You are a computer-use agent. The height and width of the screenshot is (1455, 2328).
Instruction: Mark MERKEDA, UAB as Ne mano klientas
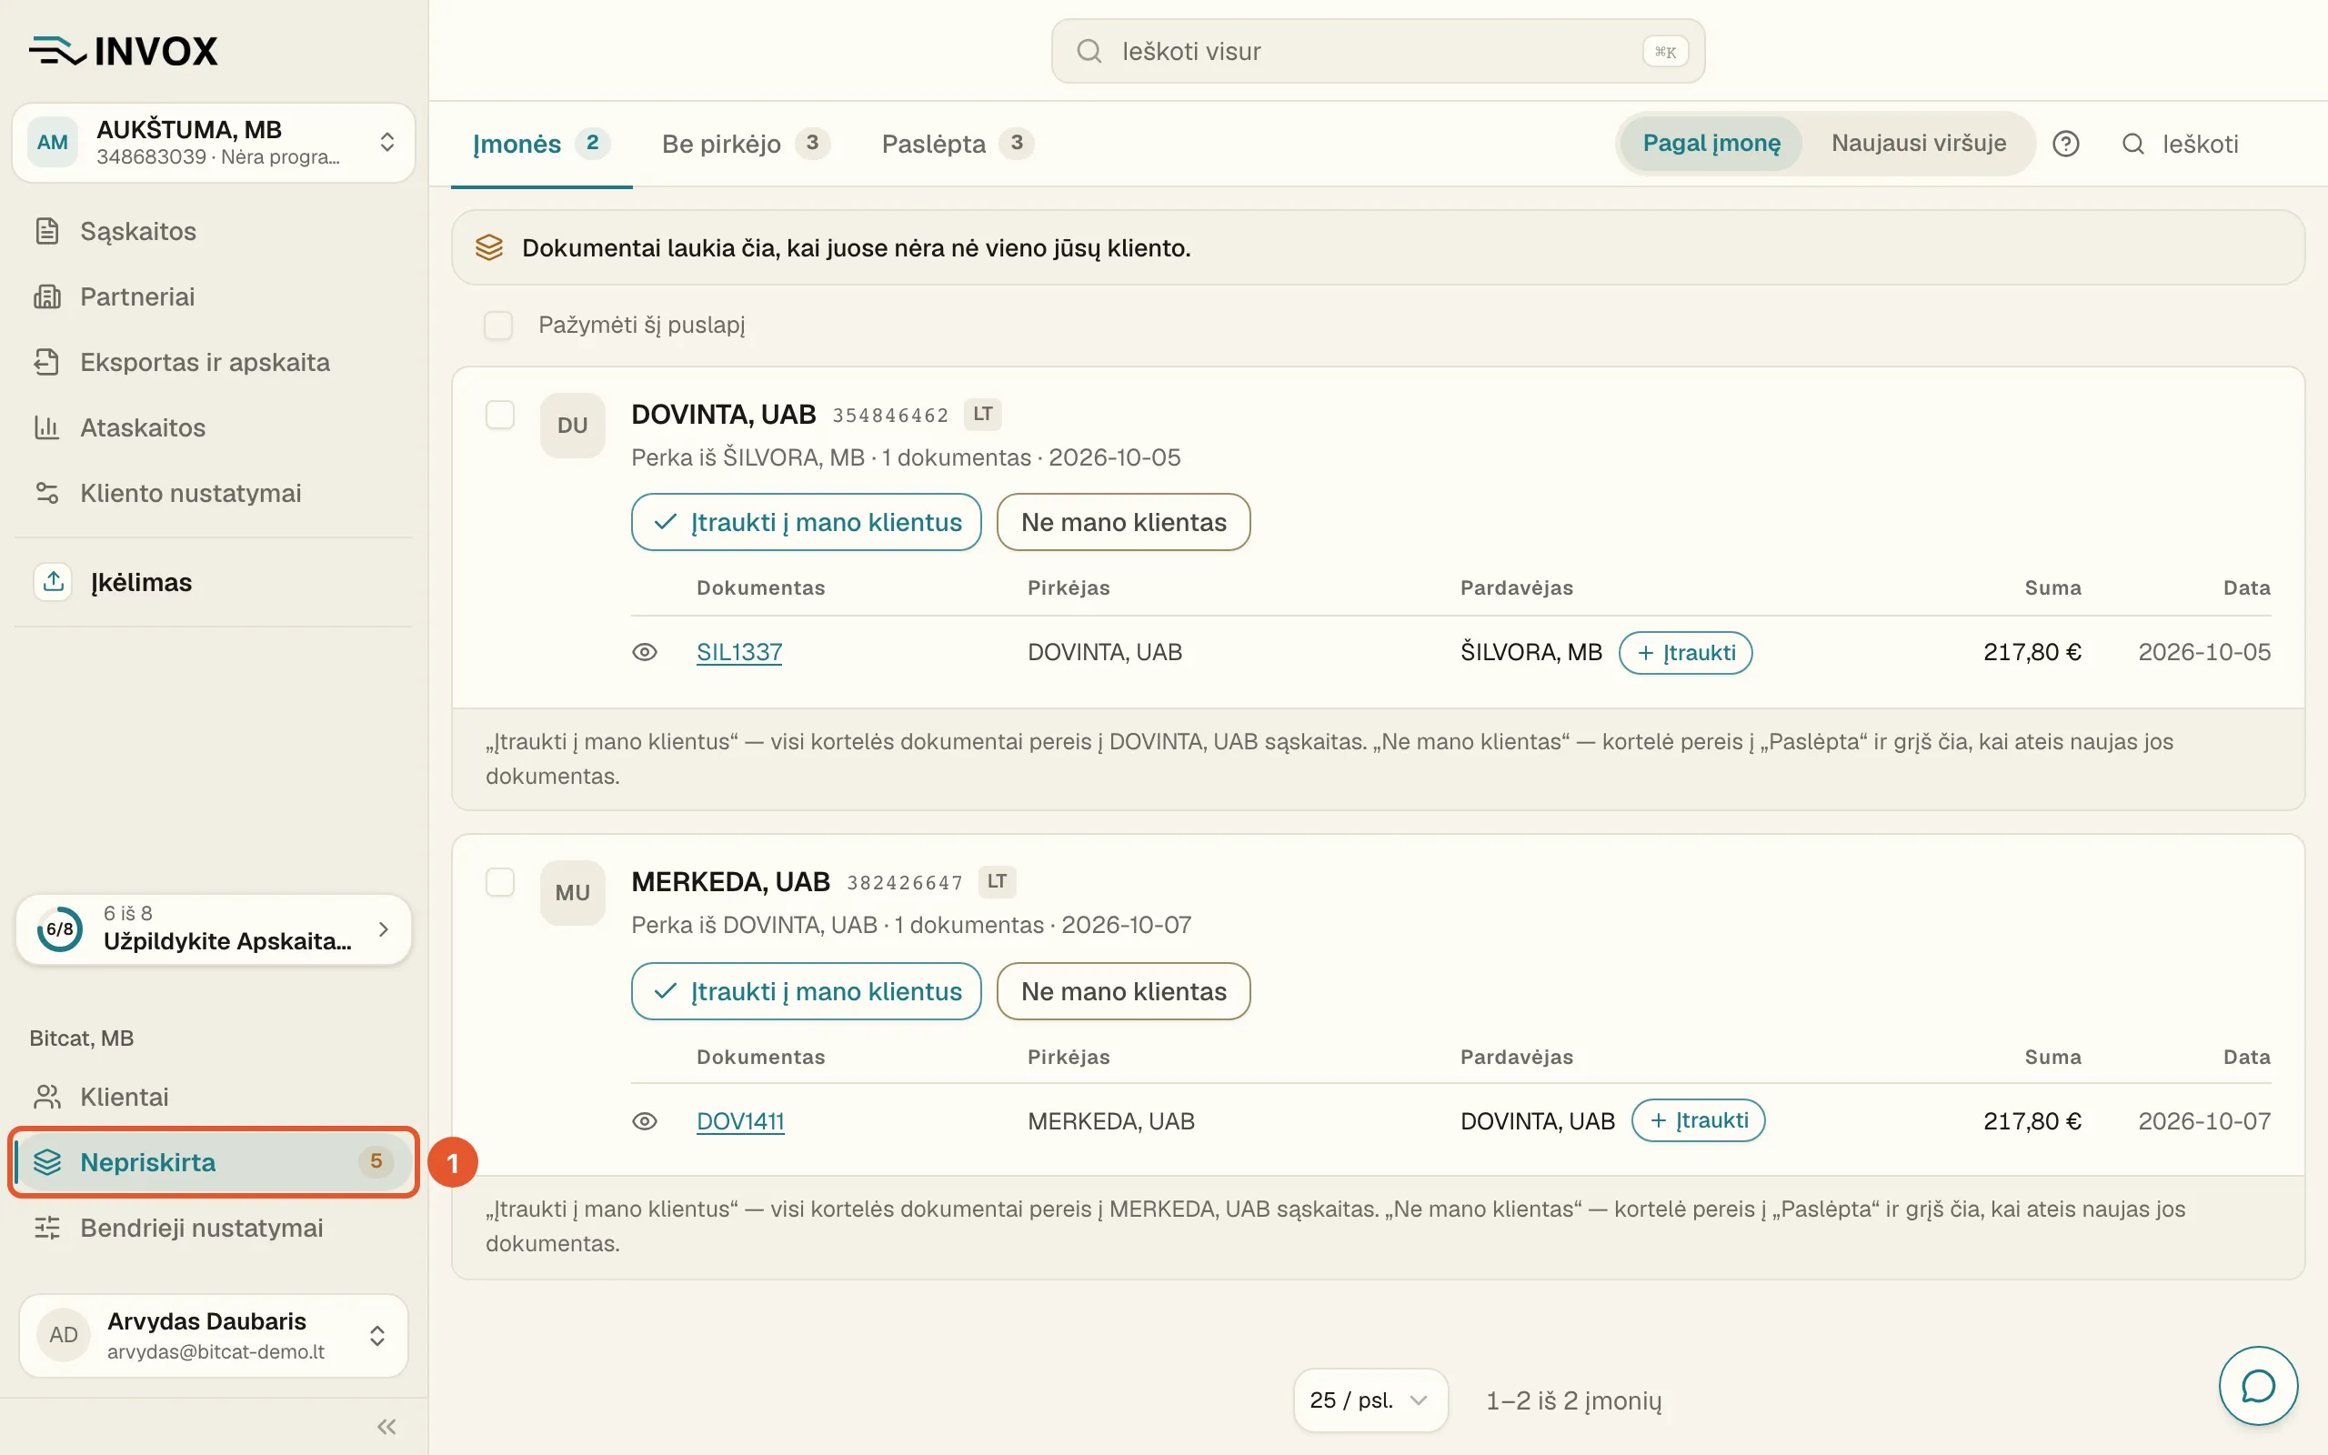coord(1124,991)
